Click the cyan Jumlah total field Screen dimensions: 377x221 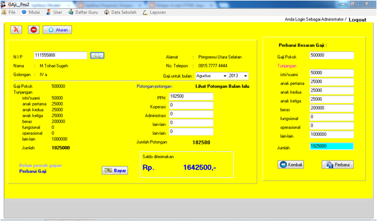(x=332, y=146)
